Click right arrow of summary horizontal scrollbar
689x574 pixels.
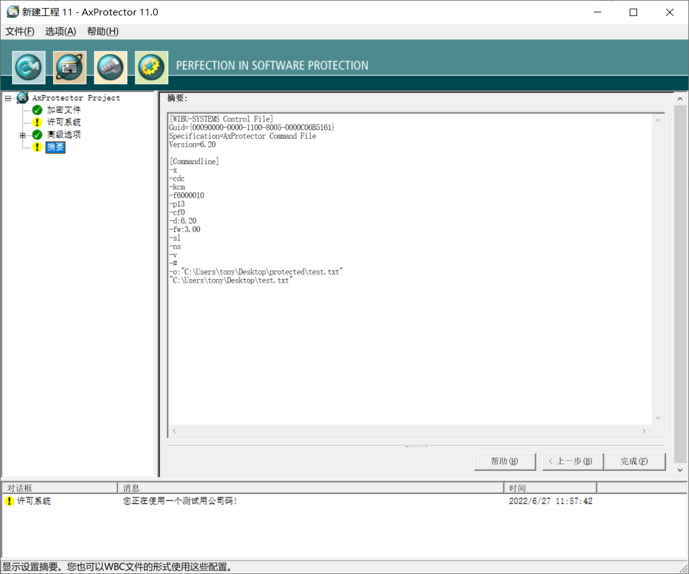pyautogui.click(x=644, y=431)
